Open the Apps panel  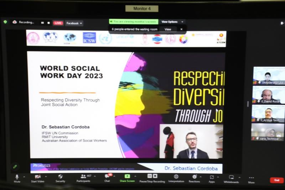click(212, 179)
